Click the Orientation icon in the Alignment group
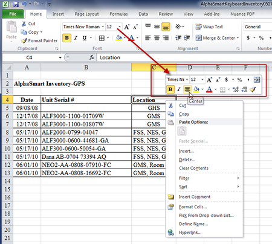The width and height of the screenshot is (272, 244). [178, 27]
